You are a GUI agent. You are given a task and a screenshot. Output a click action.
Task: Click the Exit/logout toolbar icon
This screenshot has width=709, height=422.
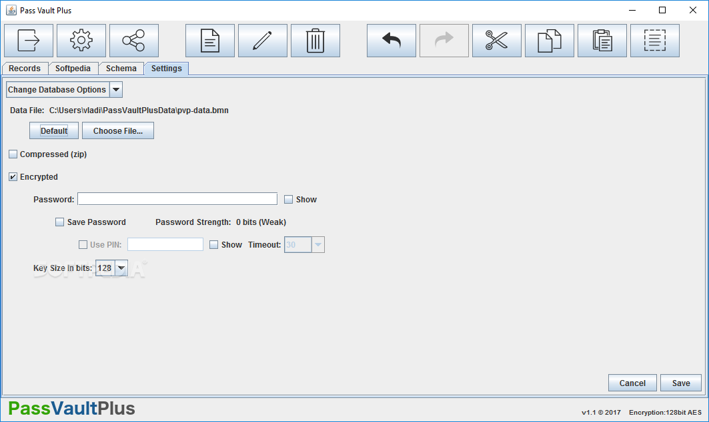tap(29, 41)
